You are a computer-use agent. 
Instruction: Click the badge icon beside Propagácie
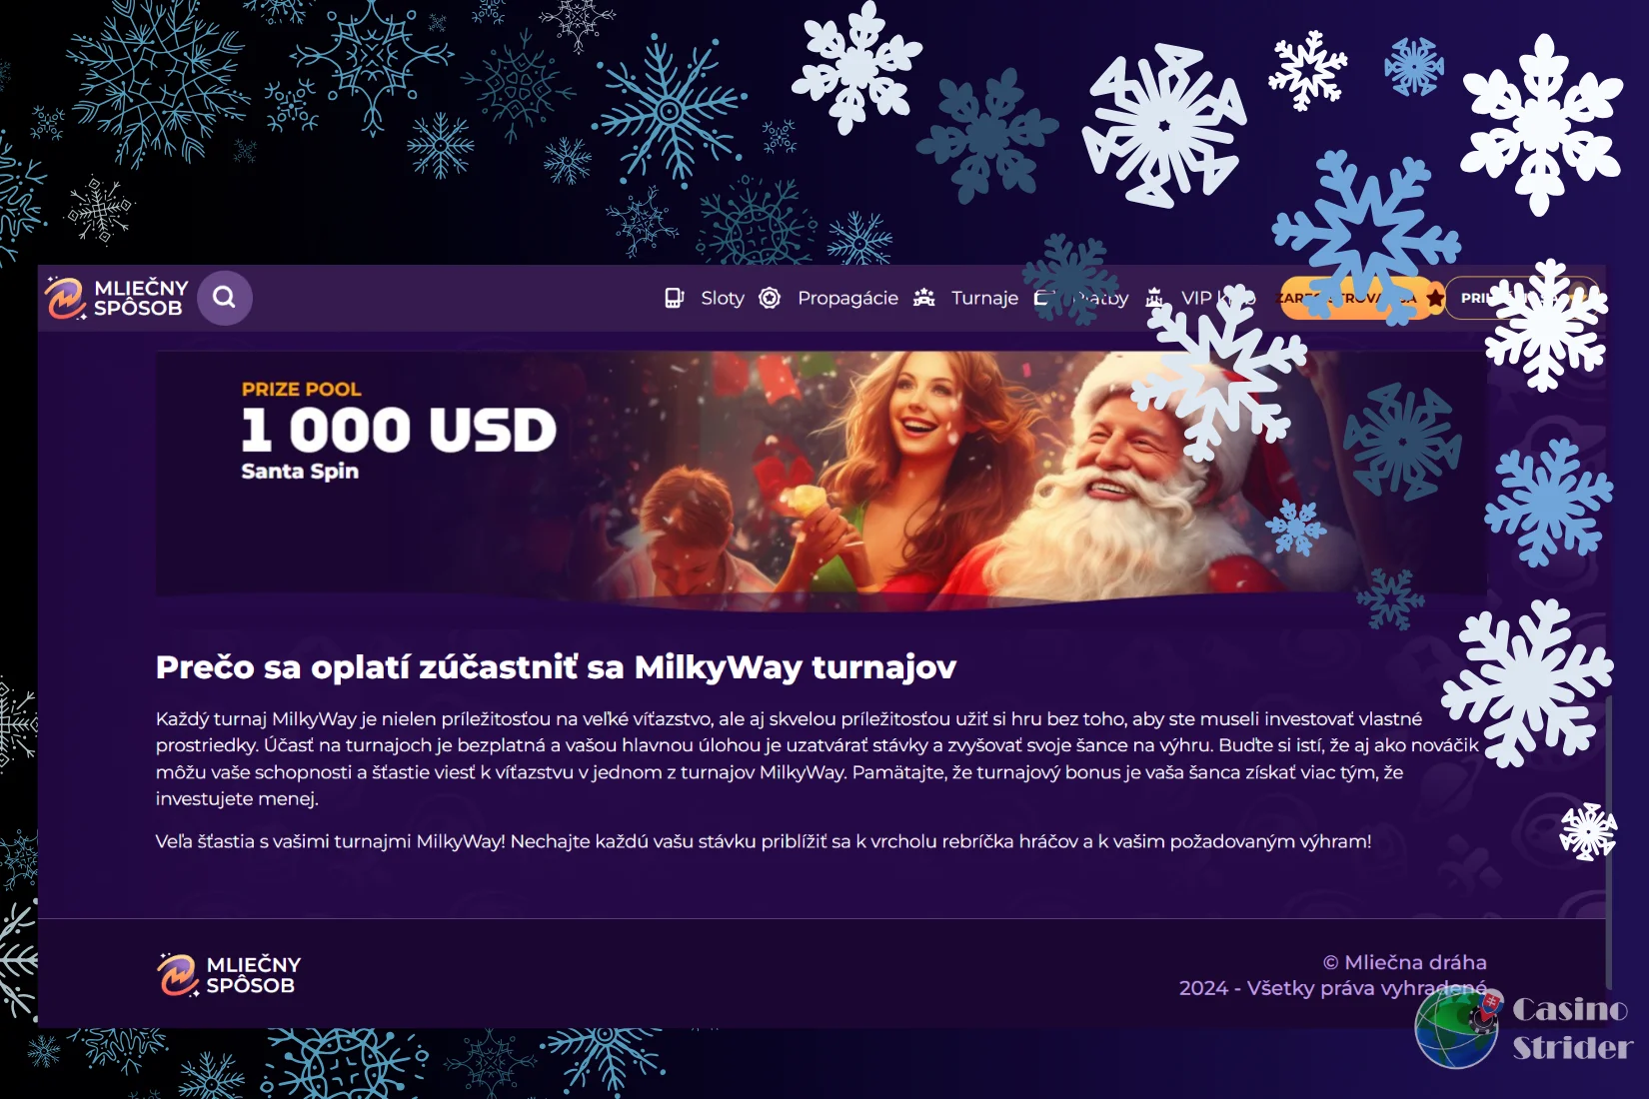(x=770, y=298)
